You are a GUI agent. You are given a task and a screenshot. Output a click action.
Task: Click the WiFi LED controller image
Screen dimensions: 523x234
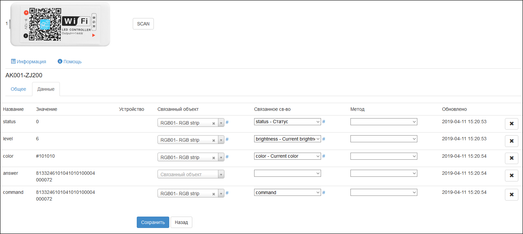(60, 24)
